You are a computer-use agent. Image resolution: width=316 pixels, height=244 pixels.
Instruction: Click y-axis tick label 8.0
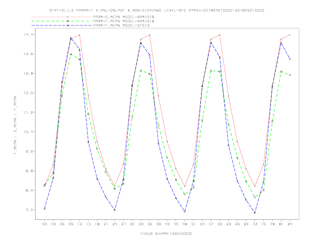pyautogui.click(x=29, y=191)
